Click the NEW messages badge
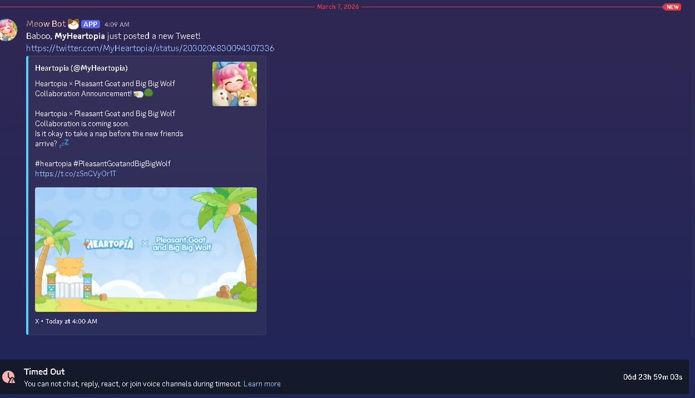The image size is (695, 398). [672, 6]
